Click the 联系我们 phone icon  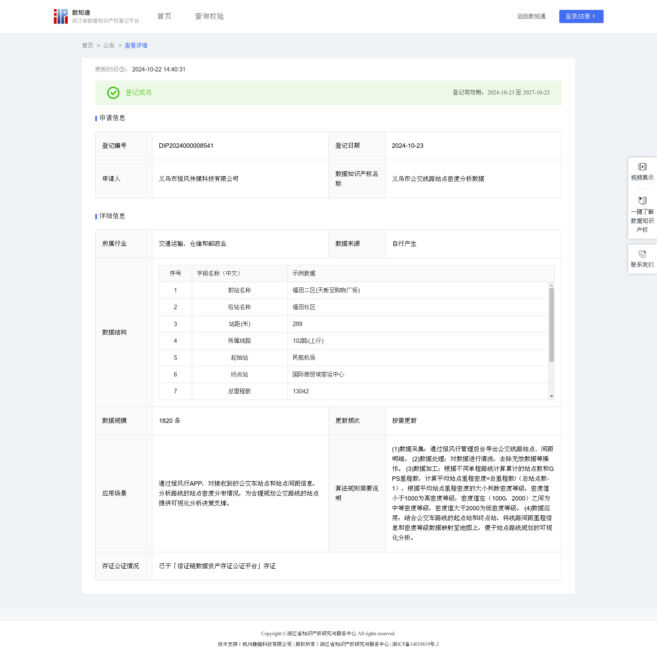(642, 254)
